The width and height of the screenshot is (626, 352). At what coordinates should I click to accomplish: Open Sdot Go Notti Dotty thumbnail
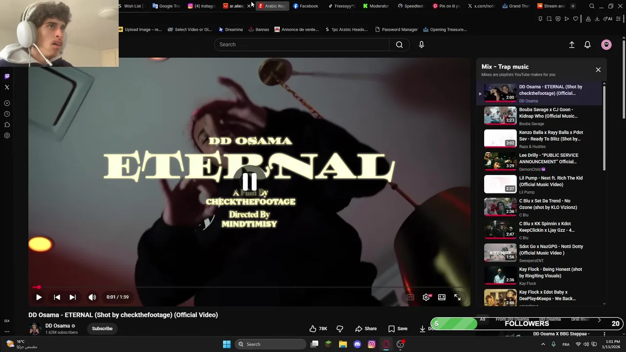(x=500, y=253)
